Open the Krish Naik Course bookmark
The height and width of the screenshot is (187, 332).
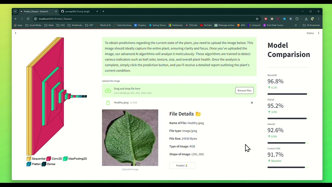pyautogui.click(x=273, y=25)
